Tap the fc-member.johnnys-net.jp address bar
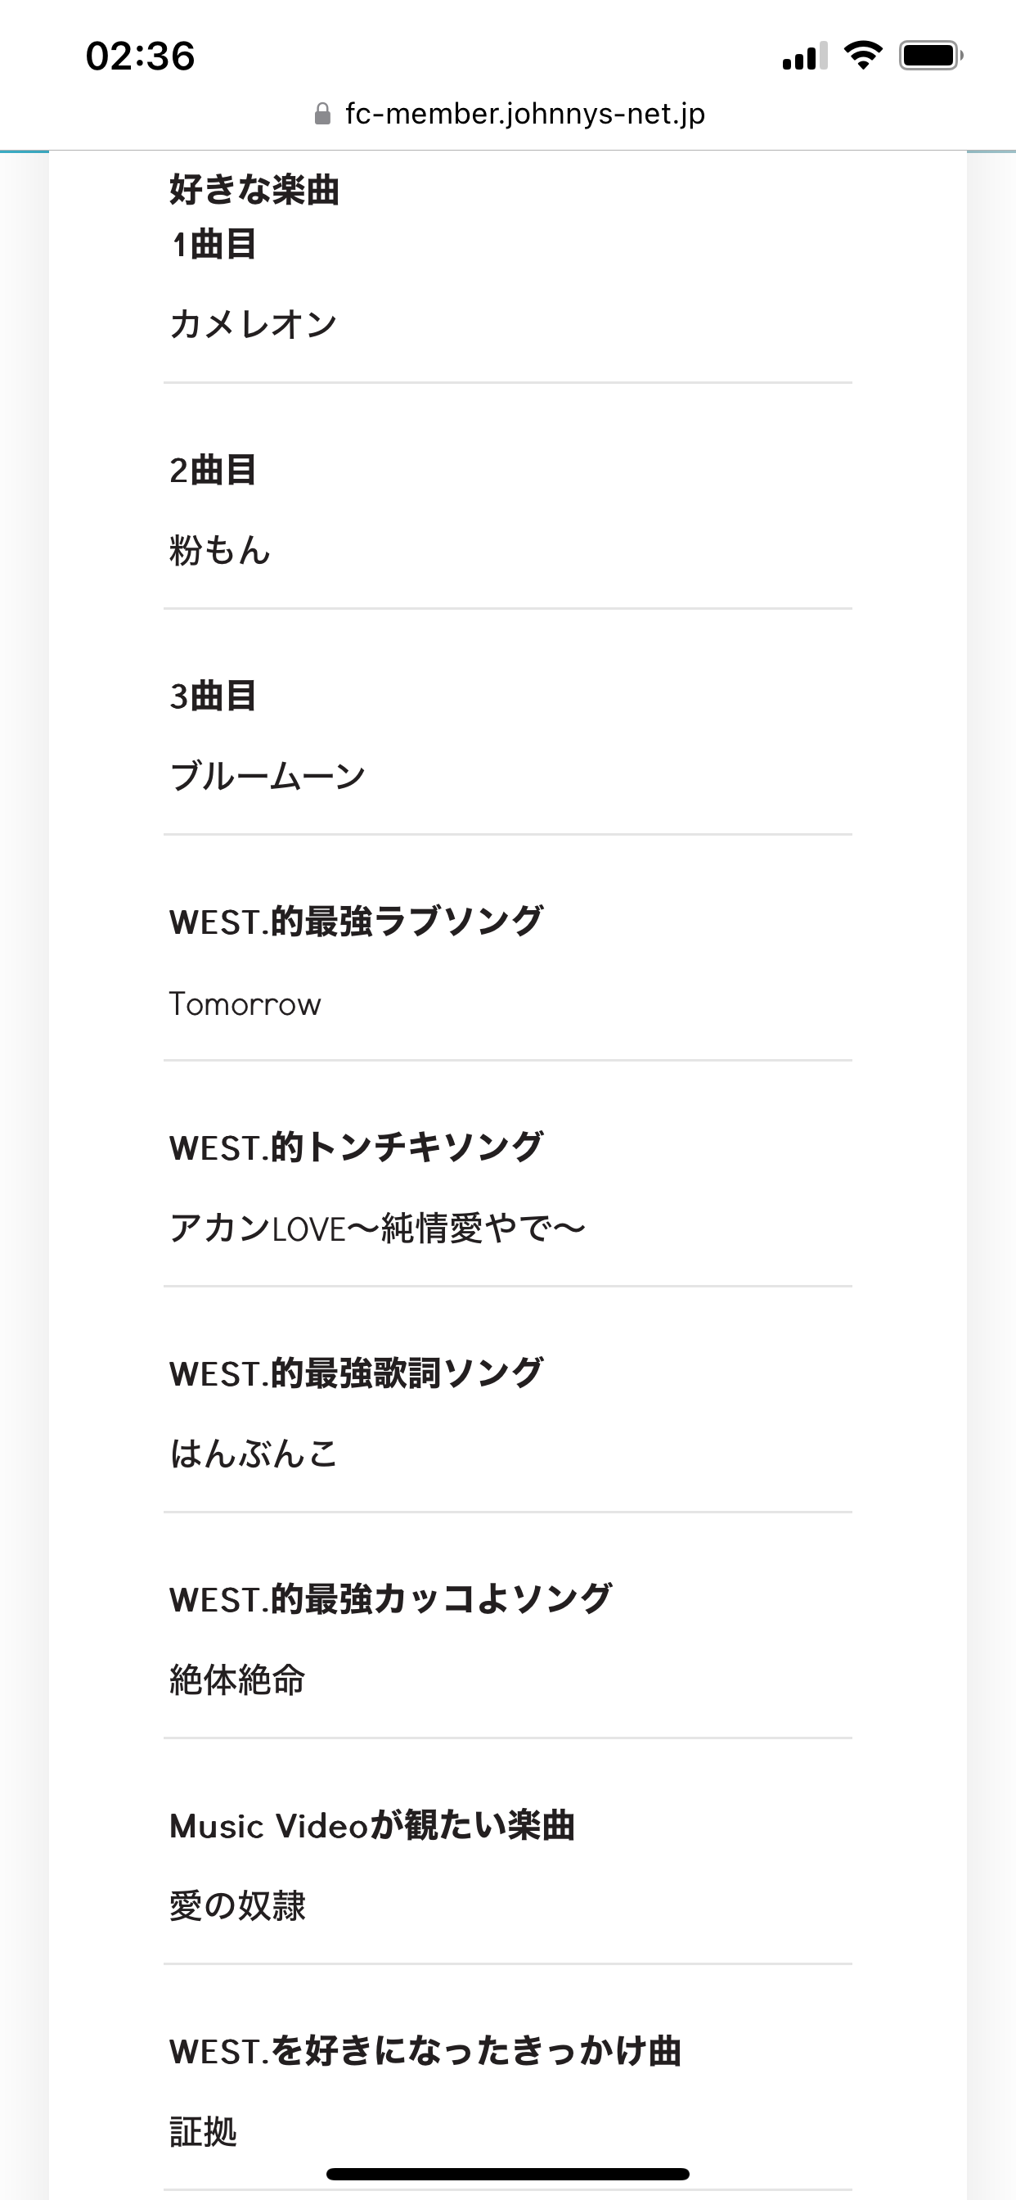This screenshot has width=1016, height=2200. (x=524, y=115)
